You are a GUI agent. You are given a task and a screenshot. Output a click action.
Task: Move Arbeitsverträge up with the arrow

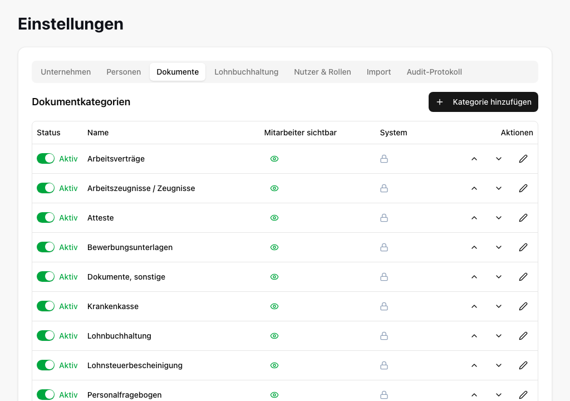tap(474, 159)
